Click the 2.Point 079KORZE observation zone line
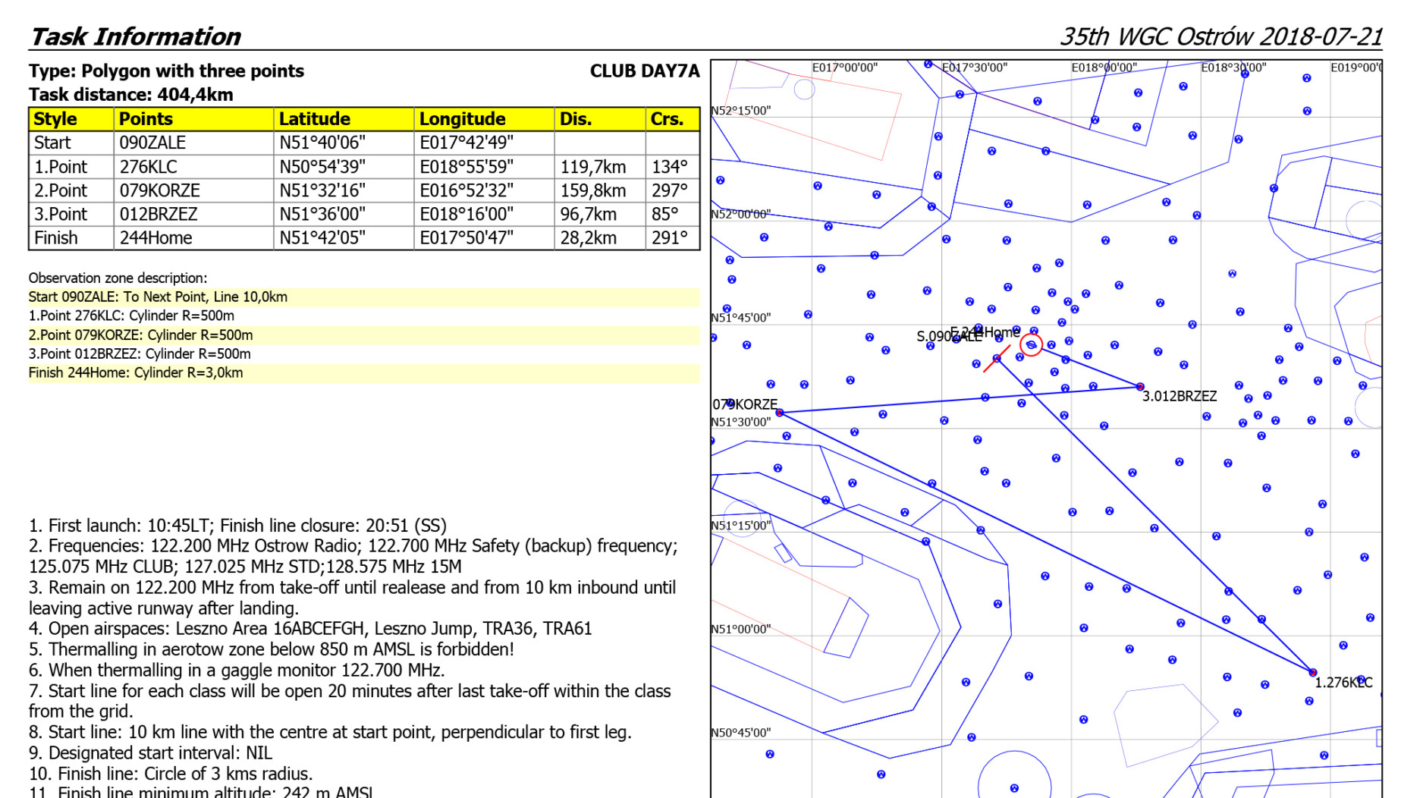Screen dimensions: 1423x798 (x=141, y=335)
